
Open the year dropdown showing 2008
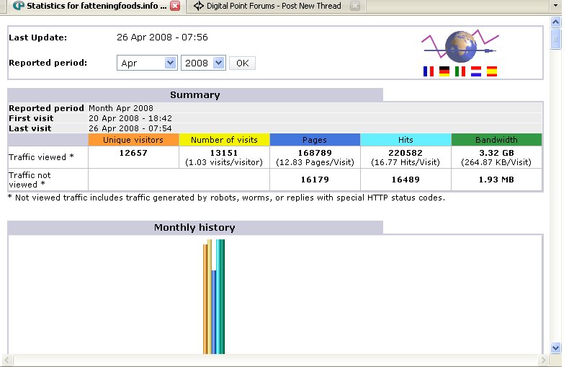pyautogui.click(x=203, y=63)
